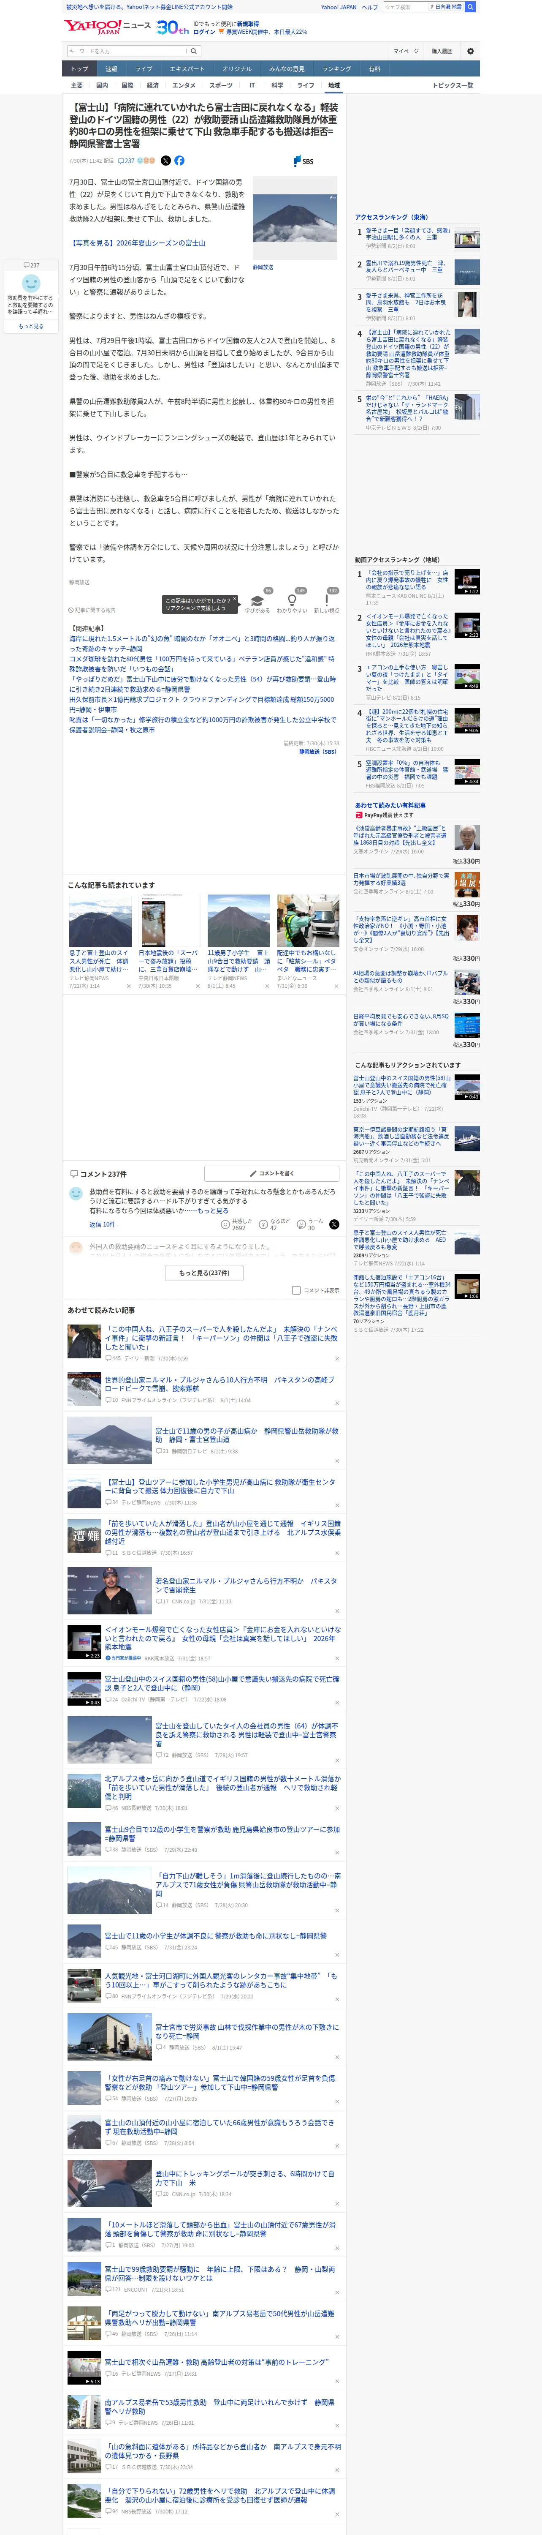Image resolution: width=542 pixels, height=2535 pixels.
Task: Open 購入履歴 link
Action: pyautogui.click(x=442, y=51)
